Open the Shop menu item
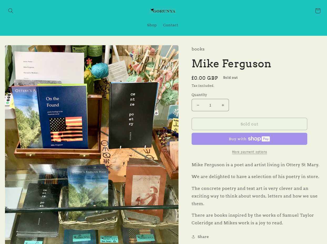This screenshot has width=327, height=244. click(x=152, y=25)
